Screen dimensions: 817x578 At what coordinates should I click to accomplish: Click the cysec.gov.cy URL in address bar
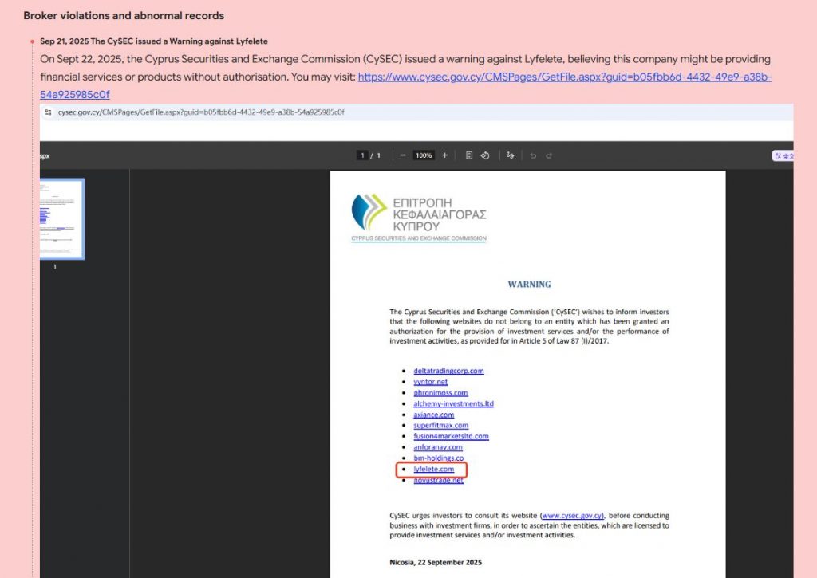[200, 112]
